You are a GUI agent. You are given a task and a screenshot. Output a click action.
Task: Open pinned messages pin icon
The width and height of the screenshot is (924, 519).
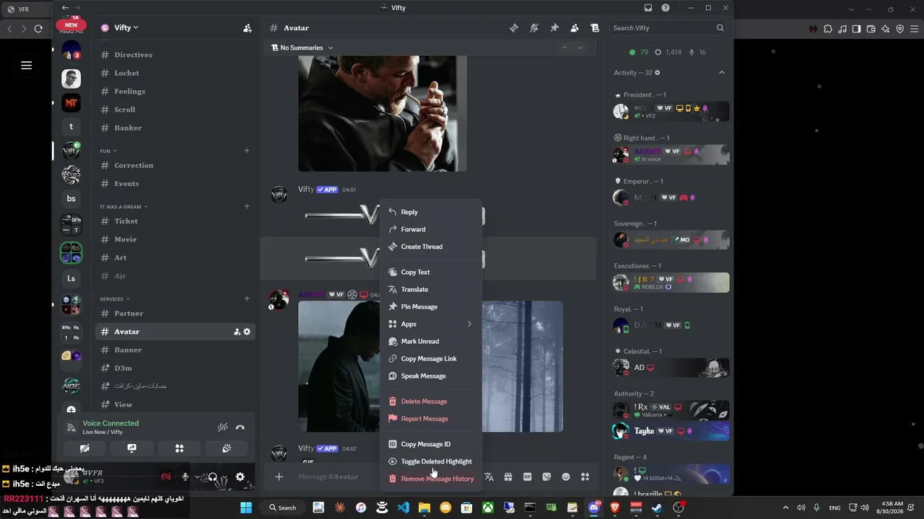[554, 28]
